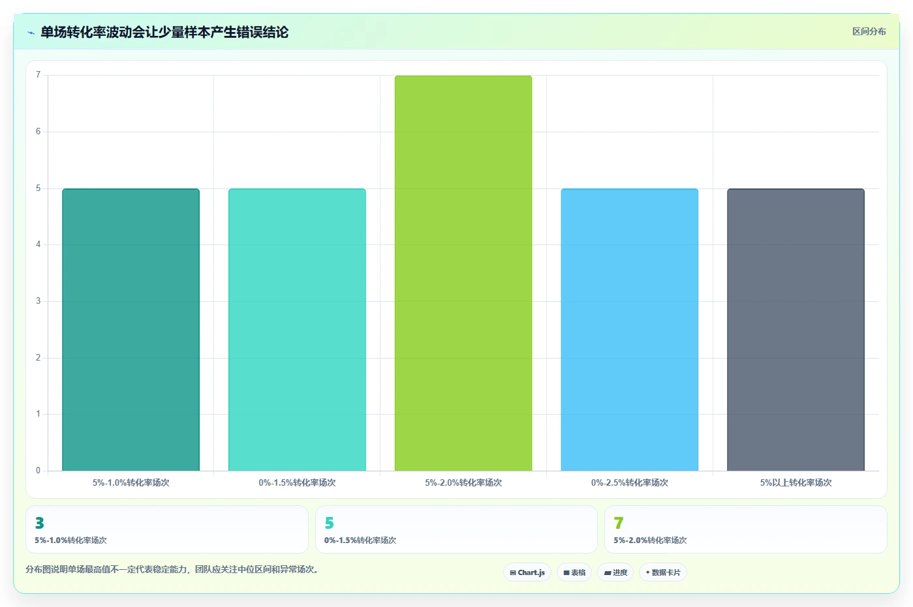Click y-axis tick value 1
The image size is (913, 607).
point(38,414)
